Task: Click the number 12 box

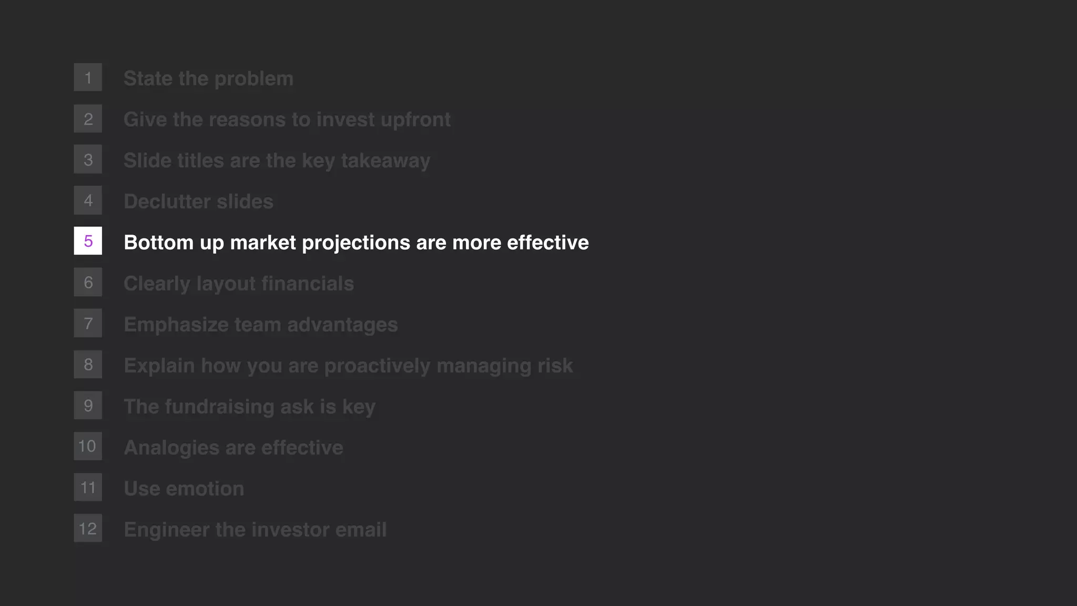Action: (x=88, y=528)
